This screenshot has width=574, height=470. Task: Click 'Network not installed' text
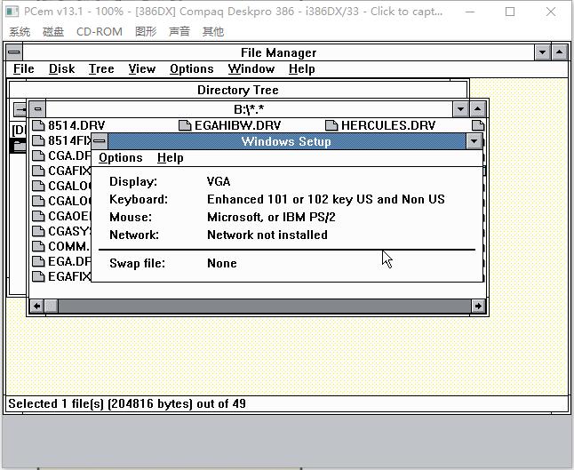pos(267,235)
